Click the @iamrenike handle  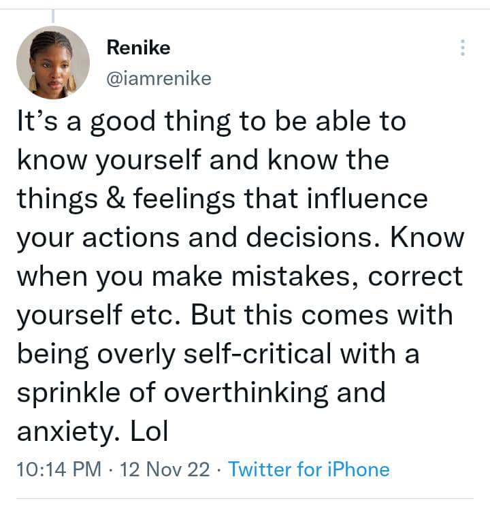tap(159, 79)
